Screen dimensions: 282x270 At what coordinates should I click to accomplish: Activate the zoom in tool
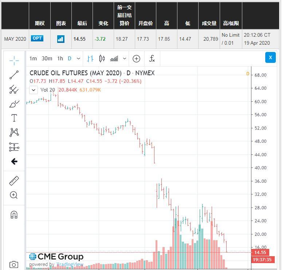14,195
